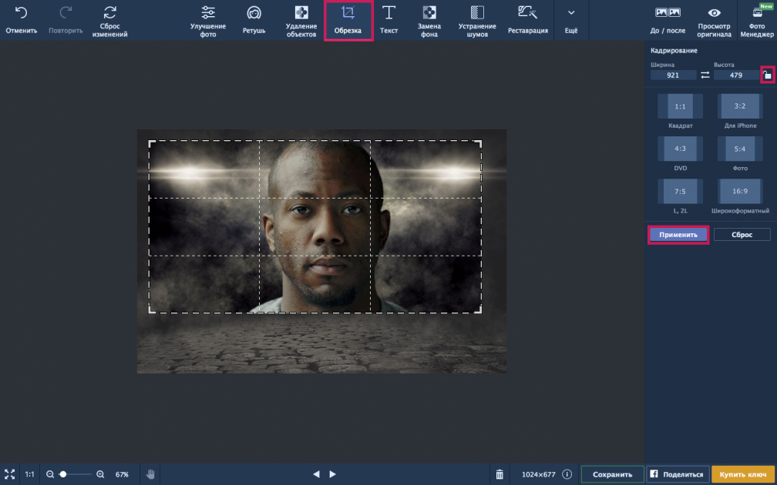Image resolution: width=777 pixels, height=485 pixels.
Task: Click the Сохранить save button
Action: click(613, 474)
